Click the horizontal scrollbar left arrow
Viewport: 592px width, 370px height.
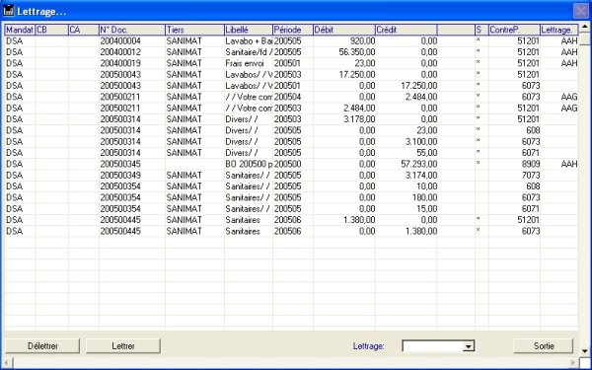tap(7, 363)
